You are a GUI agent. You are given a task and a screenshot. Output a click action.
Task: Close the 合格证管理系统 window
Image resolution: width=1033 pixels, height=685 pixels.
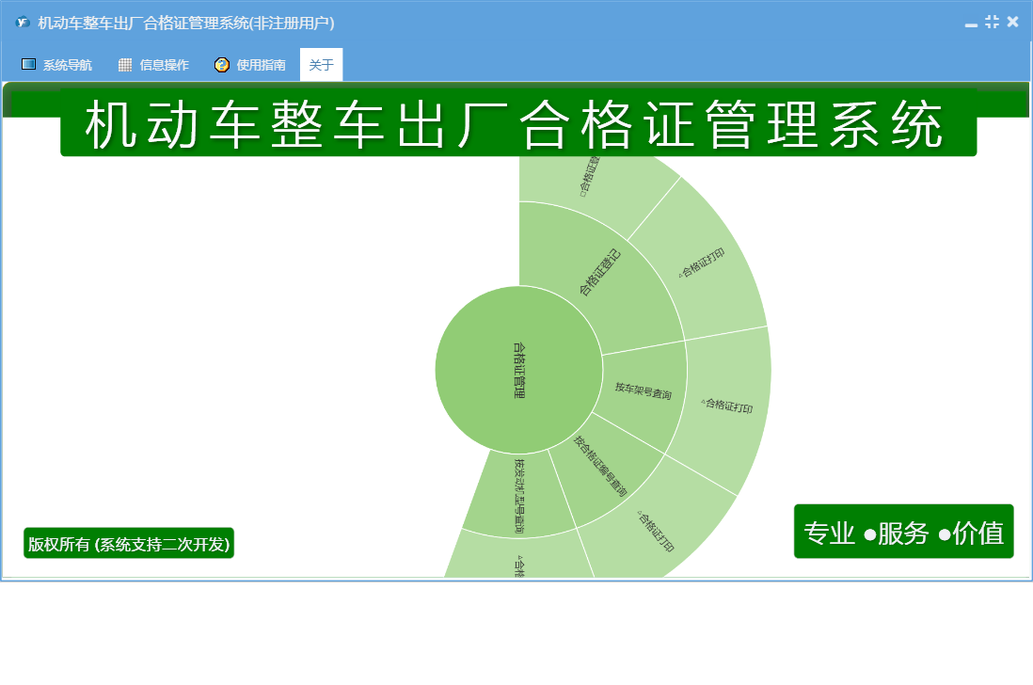pyautogui.click(x=1012, y=23)
